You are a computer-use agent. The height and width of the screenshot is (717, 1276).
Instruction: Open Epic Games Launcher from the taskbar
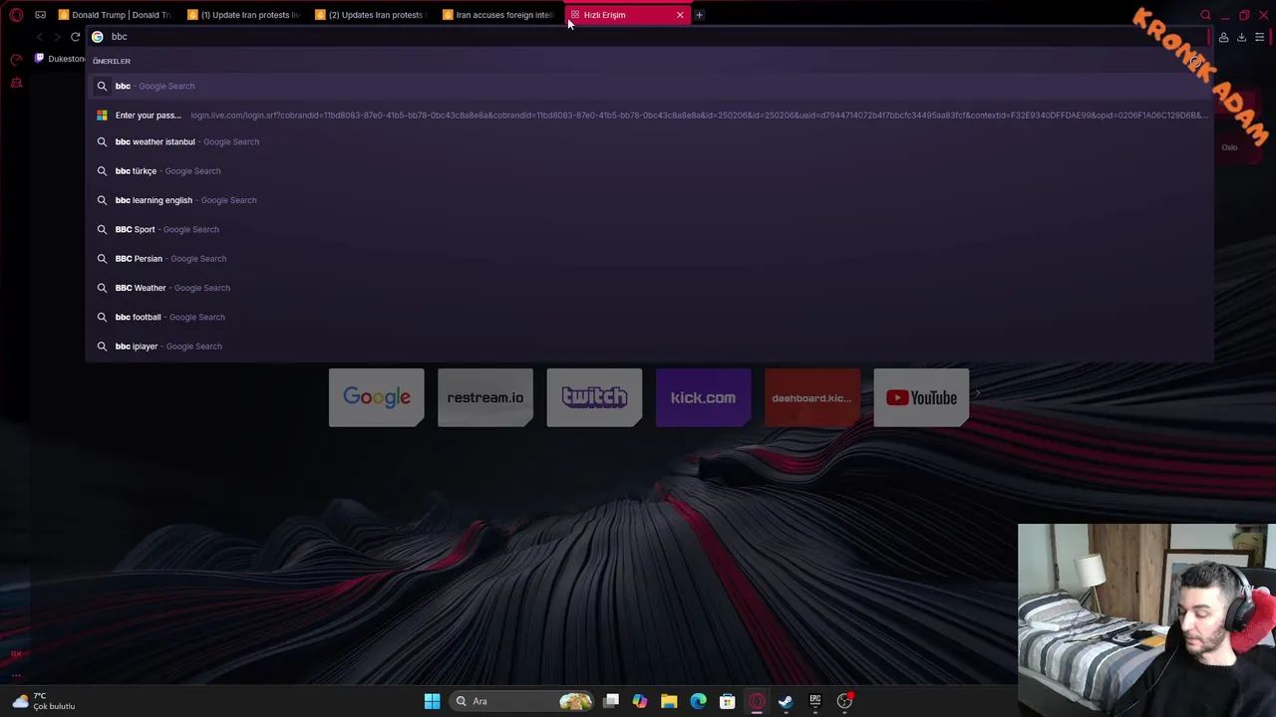815,701
